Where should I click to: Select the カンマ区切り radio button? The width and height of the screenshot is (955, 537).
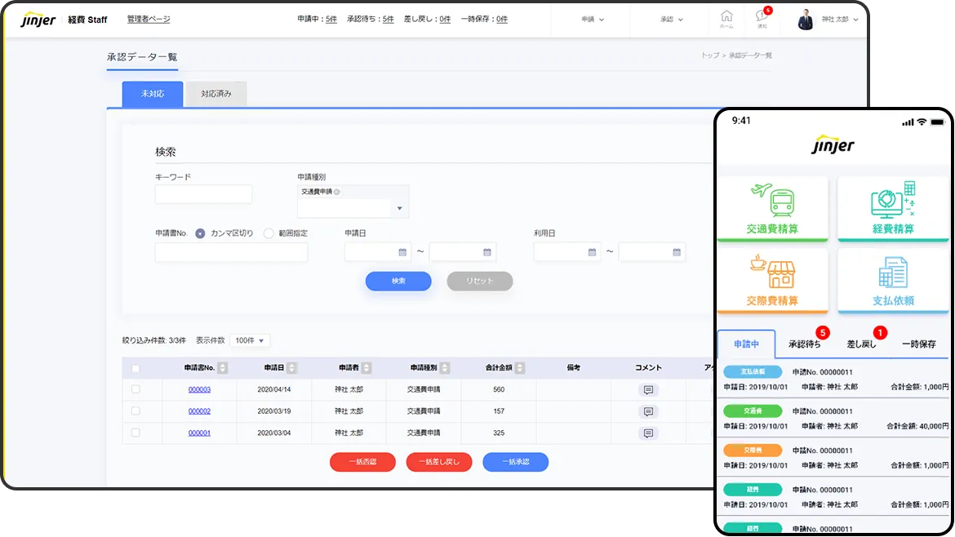[x=200, y=233]
